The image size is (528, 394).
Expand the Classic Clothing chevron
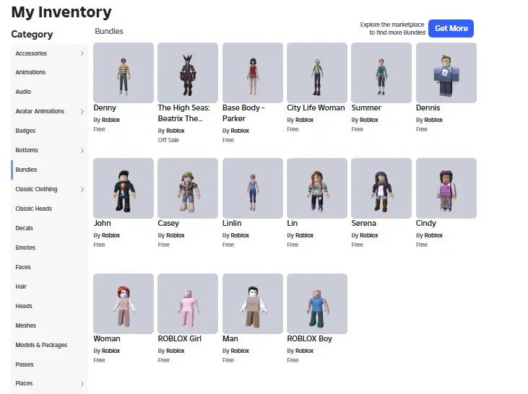coord(82,190)
